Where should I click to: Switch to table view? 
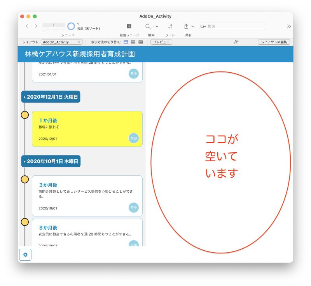(140, 42)
